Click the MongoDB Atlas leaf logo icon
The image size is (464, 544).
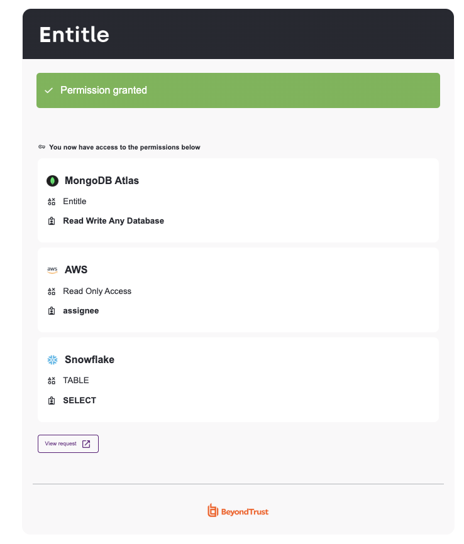[52, 181]
